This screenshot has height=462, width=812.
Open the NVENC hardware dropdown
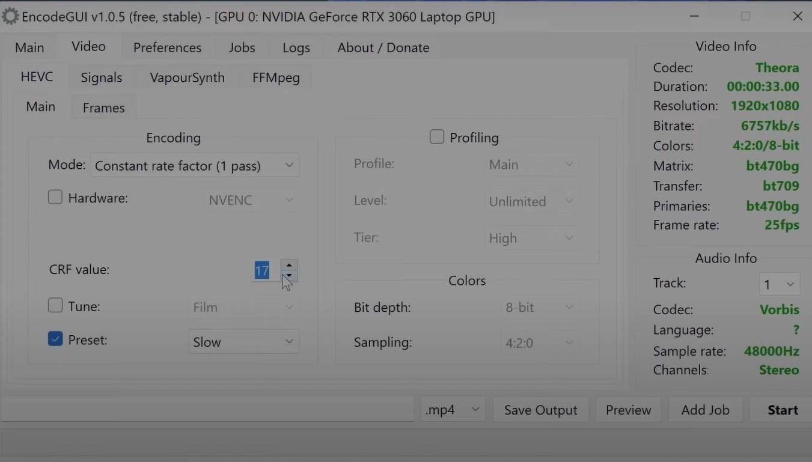coord(251,200)
